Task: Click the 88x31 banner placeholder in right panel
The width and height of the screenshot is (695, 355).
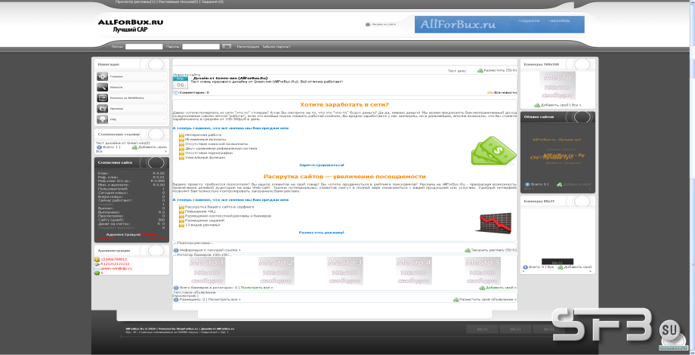Action: click(558, 261)
